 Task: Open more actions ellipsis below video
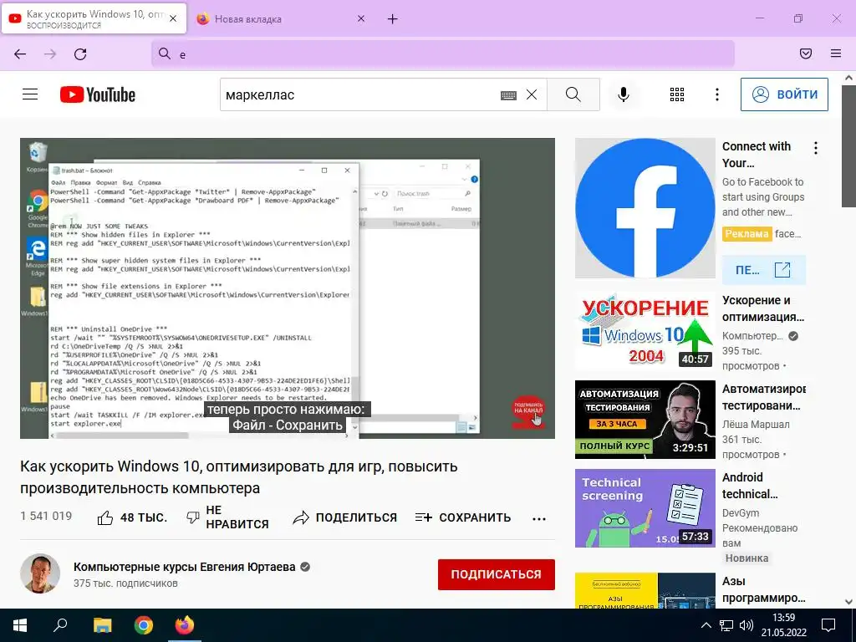click(539, 518)
